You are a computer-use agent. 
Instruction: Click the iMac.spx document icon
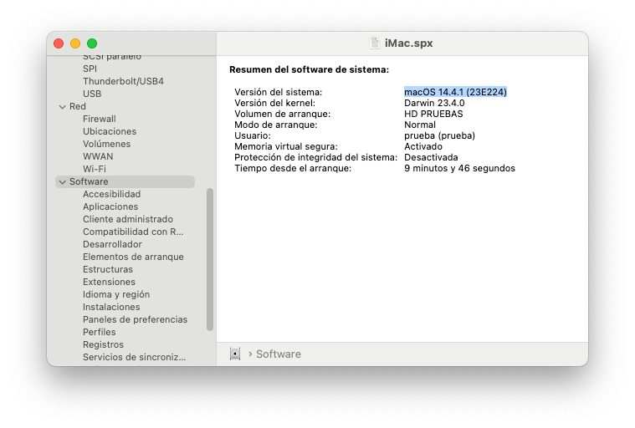[x=375, y=43]
